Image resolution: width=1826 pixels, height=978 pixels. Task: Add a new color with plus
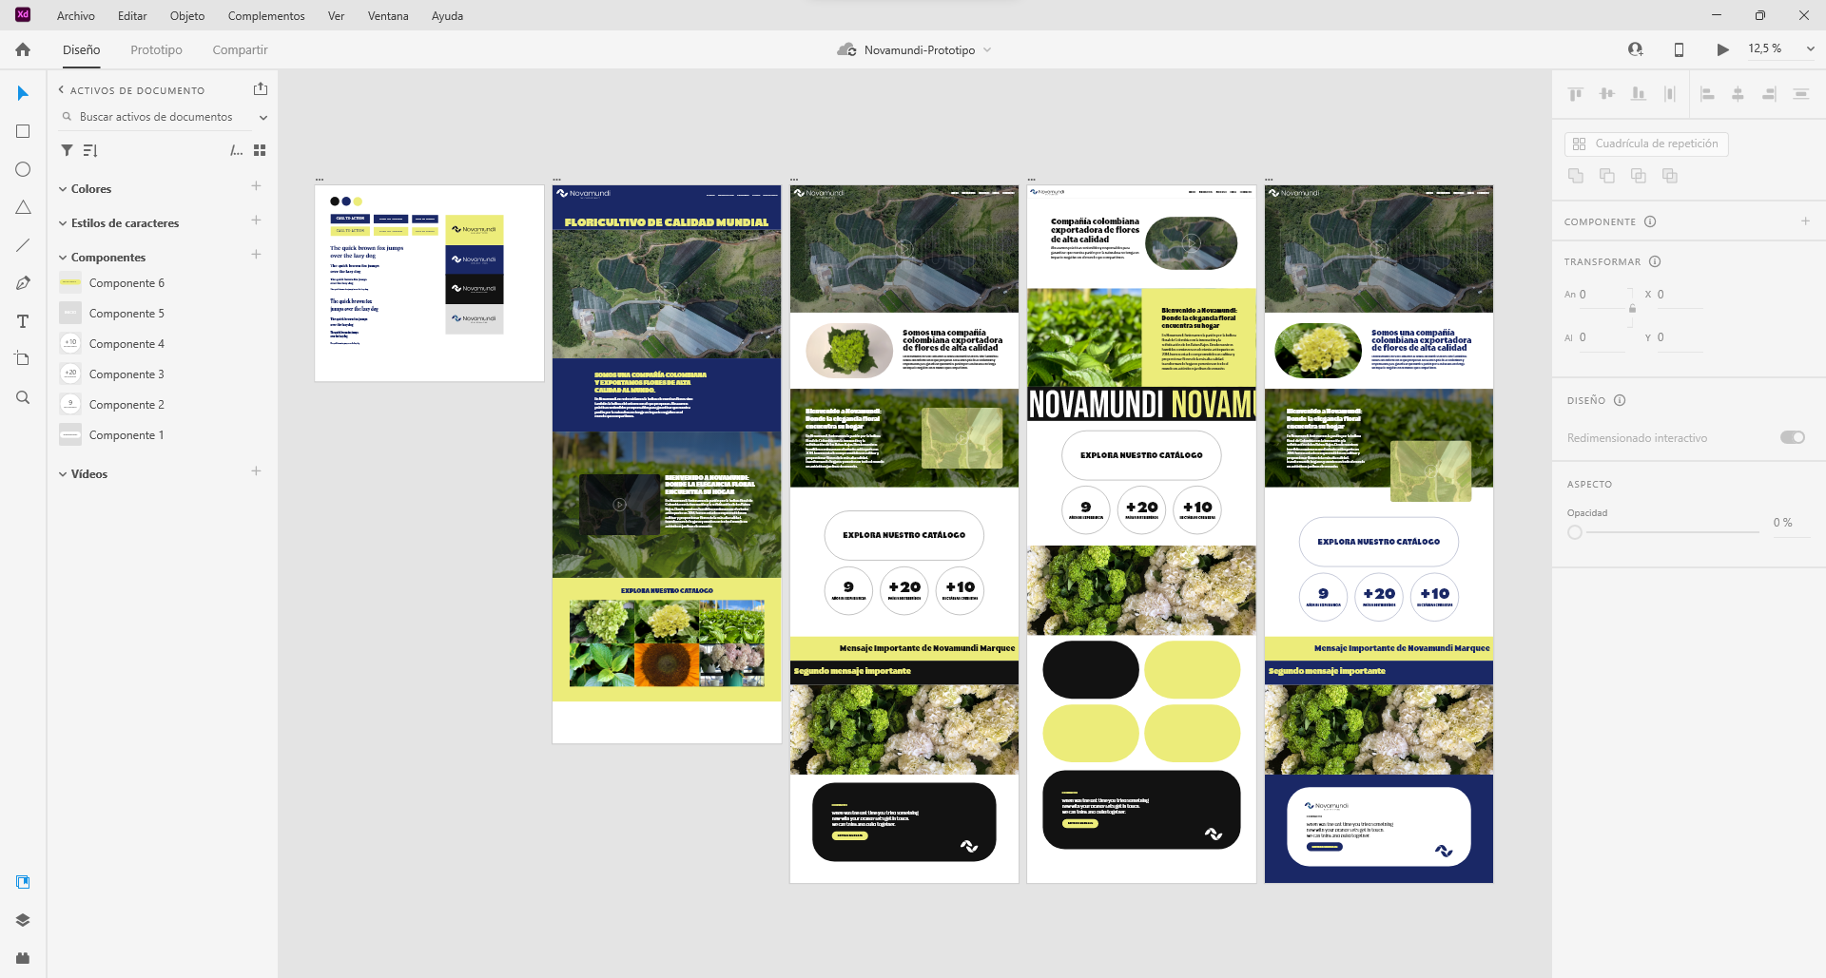(x=256, y=186)
